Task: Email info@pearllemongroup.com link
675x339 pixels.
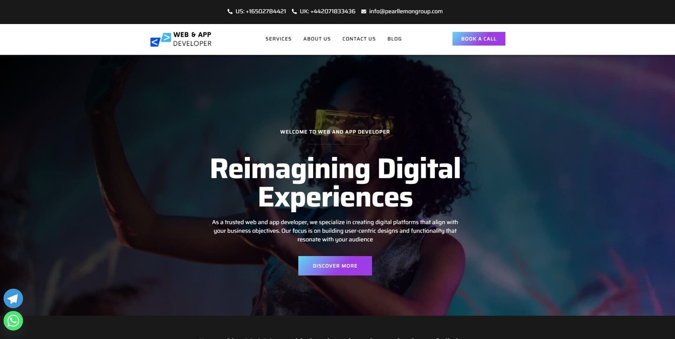Action: click(406, 11)
